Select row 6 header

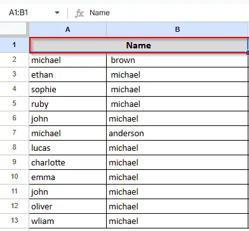click(14, 118)
